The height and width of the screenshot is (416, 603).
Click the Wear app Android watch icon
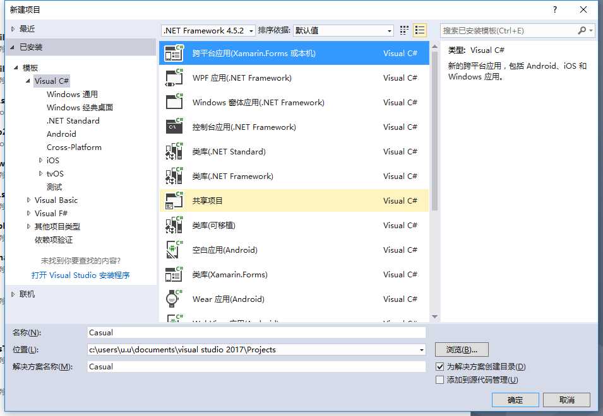(x=174, y=299)
